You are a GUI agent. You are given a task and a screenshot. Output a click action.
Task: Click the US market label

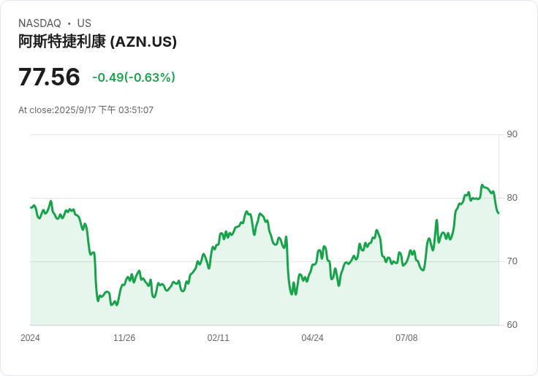click(84, 23)
